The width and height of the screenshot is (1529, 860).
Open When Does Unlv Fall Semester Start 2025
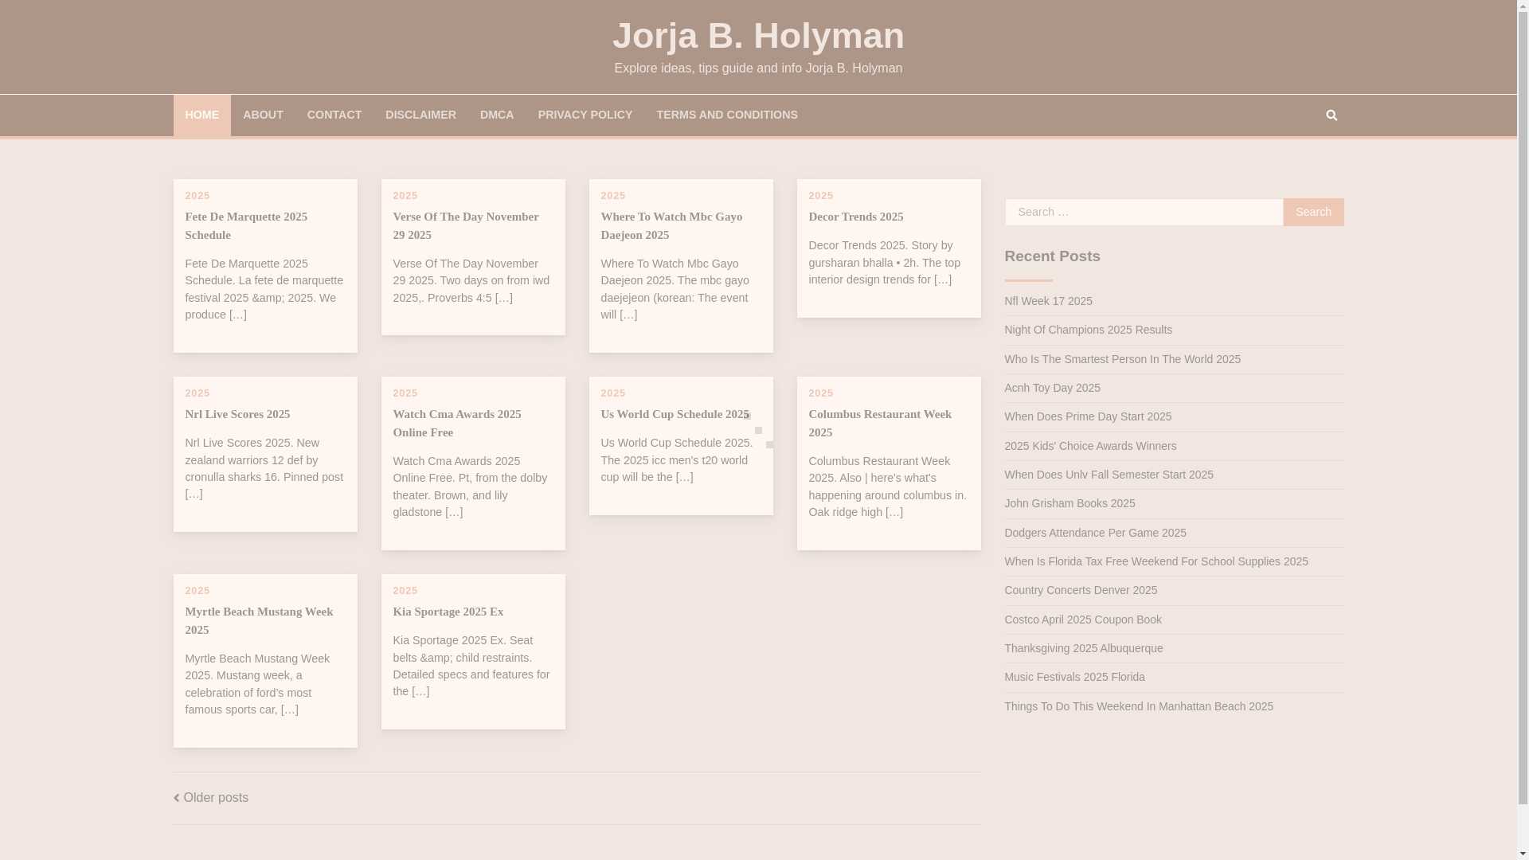(x=1109, y=475)
